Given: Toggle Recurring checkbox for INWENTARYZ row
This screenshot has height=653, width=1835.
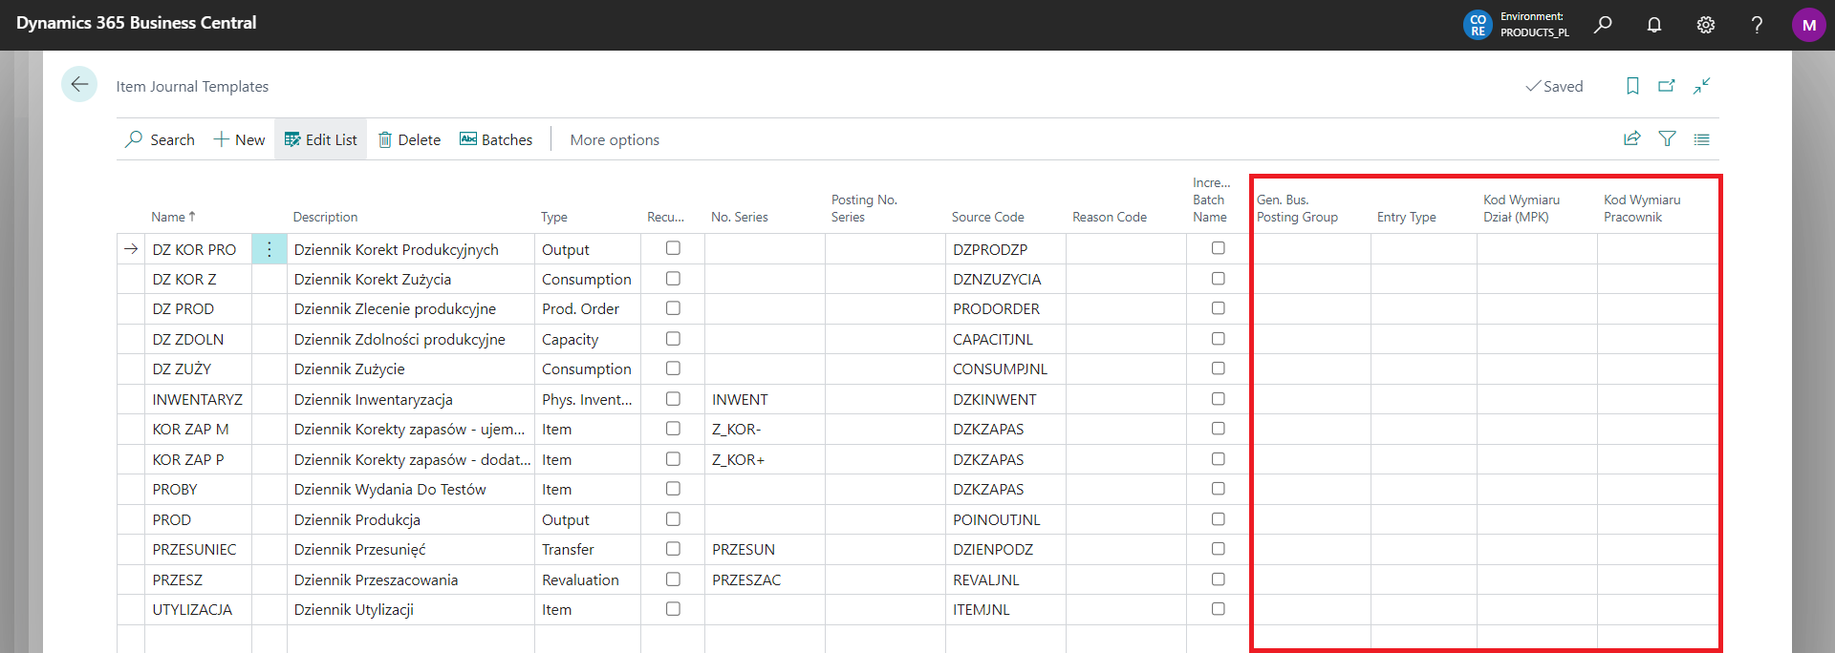Looking at the screenshot, I should 673,399.
